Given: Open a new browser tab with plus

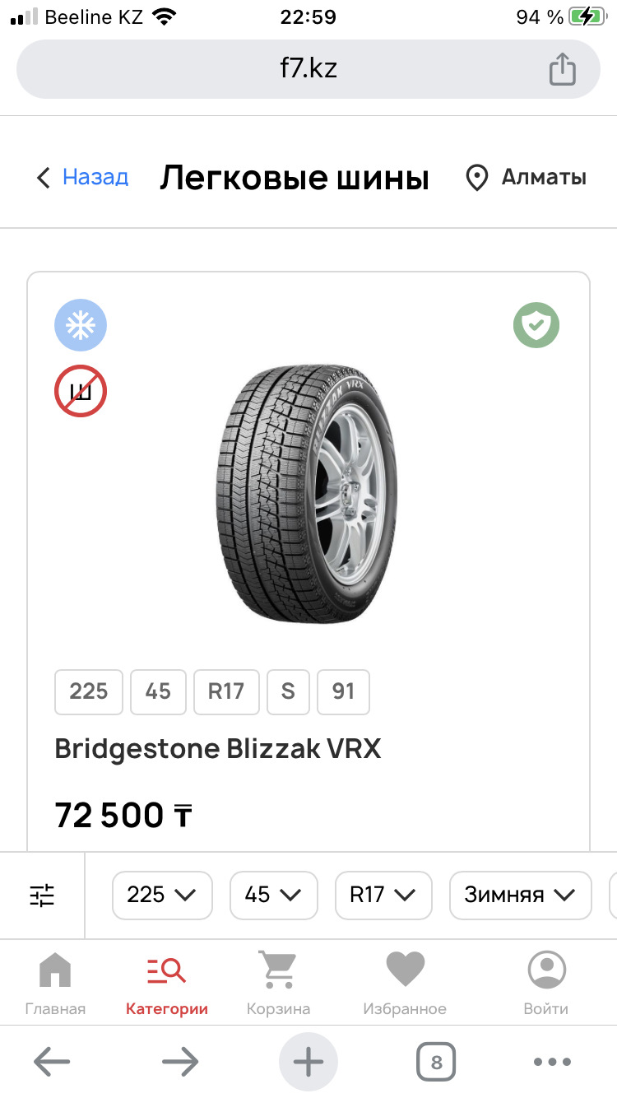Looking at the screenshot, I should pyautogui.click(x=308, y=1062).
